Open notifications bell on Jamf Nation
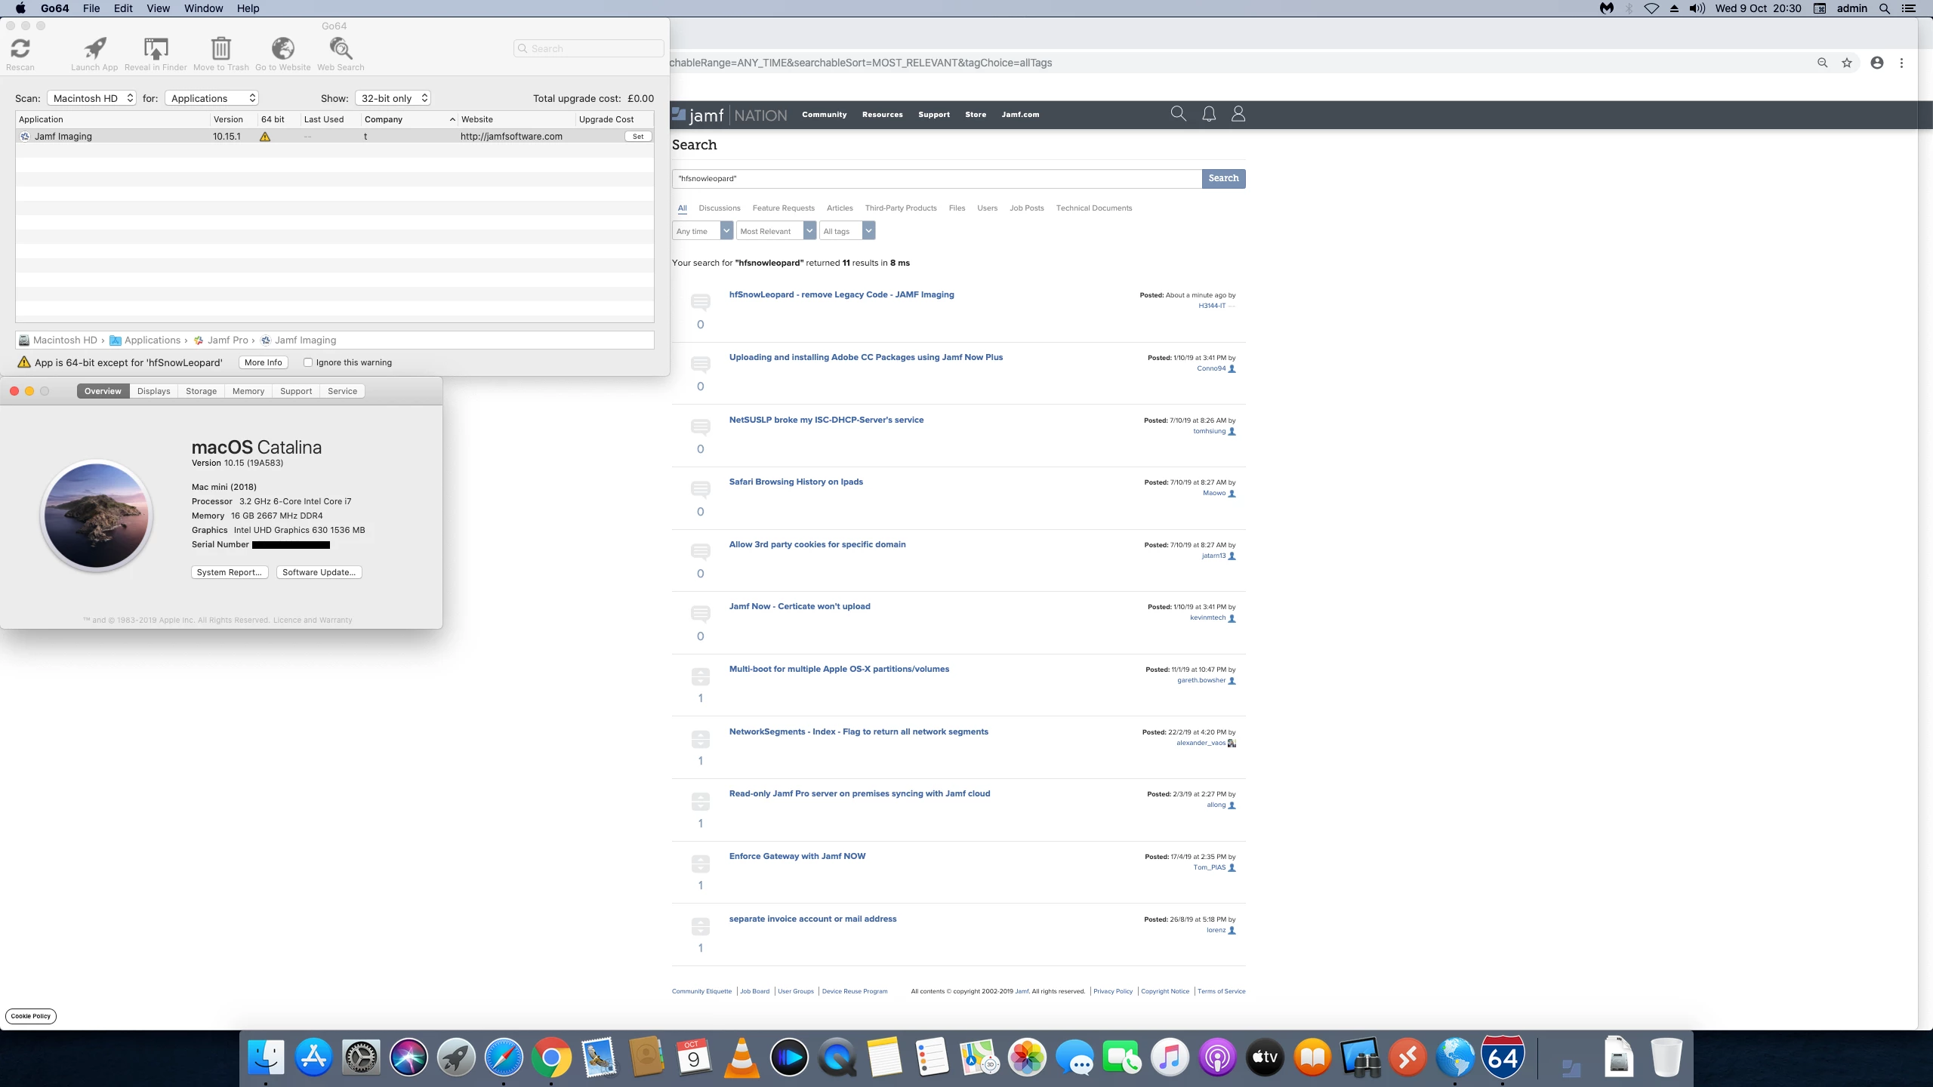 (x=1208, y=114)
